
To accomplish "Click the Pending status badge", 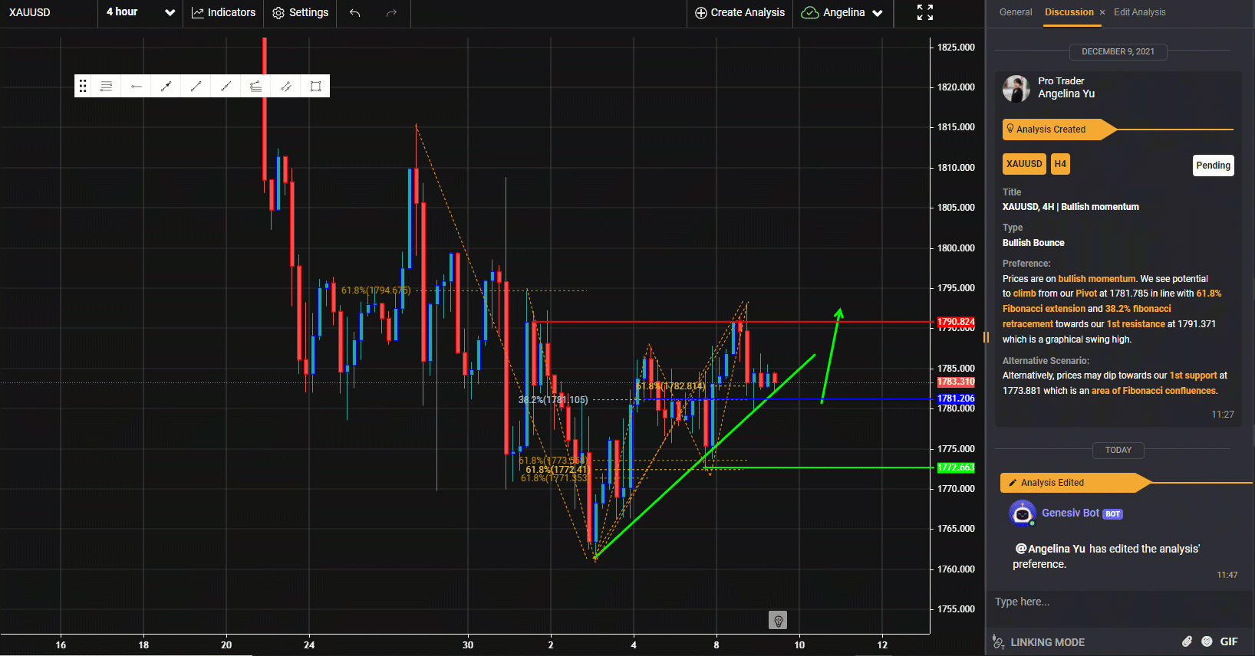I will (1213, 166).
